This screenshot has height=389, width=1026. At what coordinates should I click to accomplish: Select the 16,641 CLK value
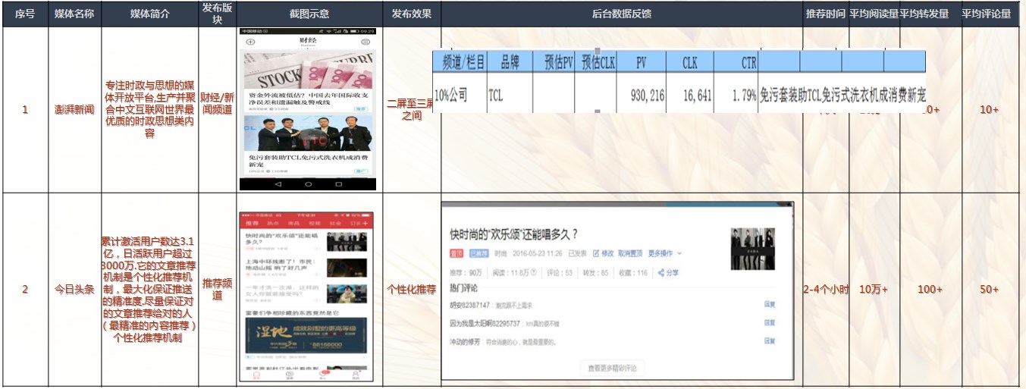[696, 96]
